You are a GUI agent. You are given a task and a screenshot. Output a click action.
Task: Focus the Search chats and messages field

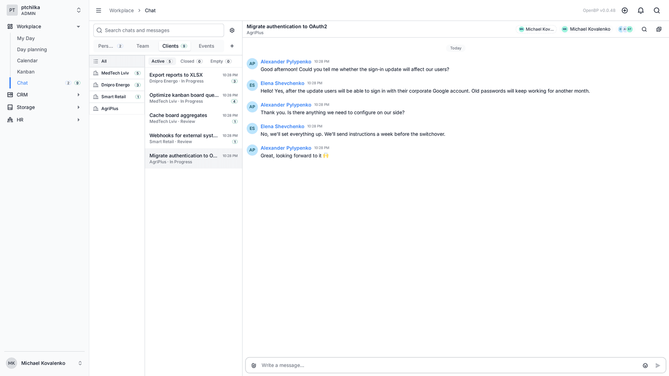158,30
